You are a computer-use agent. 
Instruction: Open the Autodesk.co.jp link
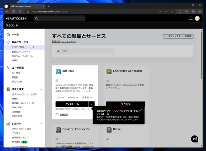130,85
